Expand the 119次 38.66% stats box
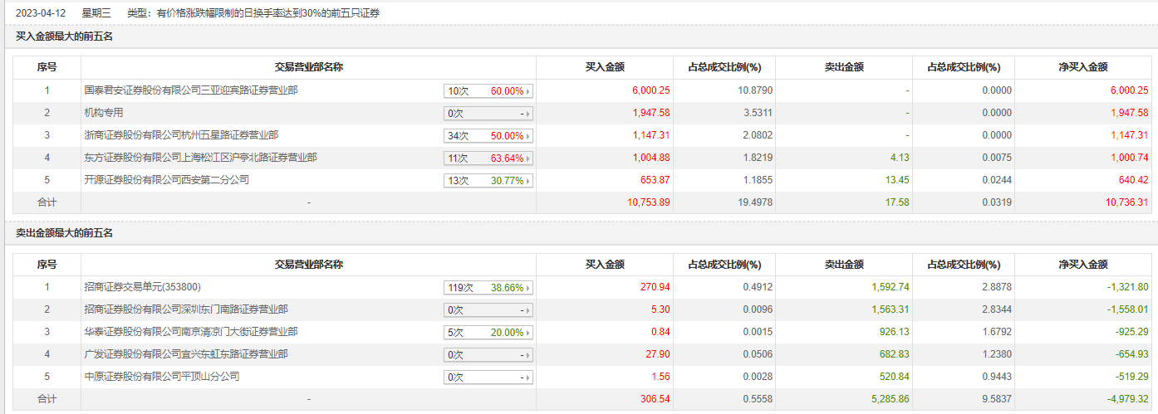The width and height of the screenshot is (1158, 414). (488, 288)
